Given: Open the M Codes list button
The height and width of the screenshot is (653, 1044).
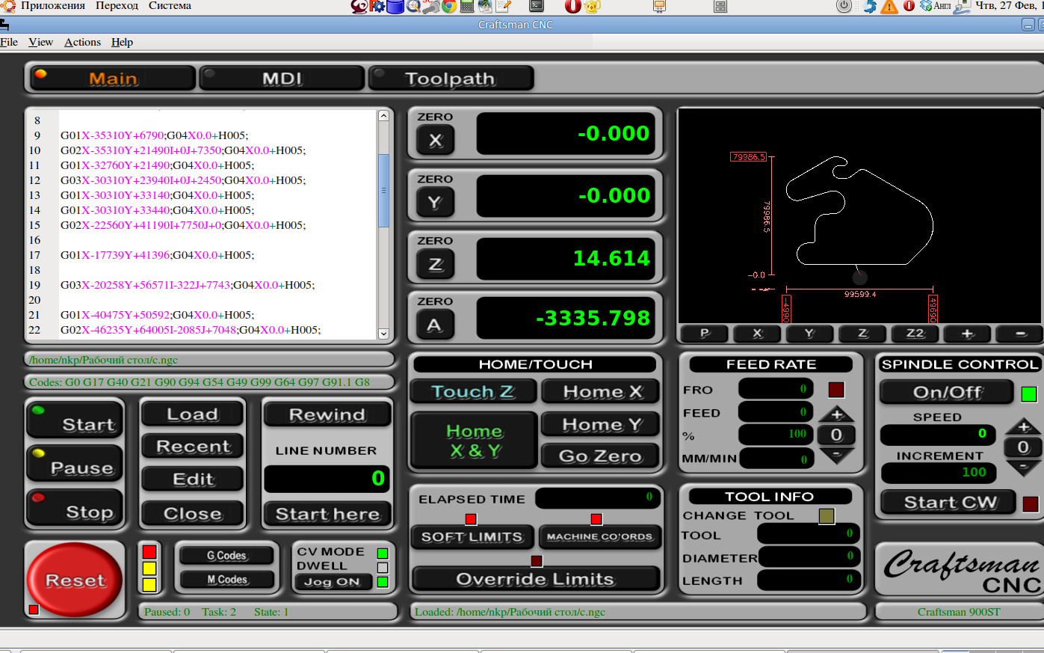Looking at the screenshot, I should coord(226,580).
